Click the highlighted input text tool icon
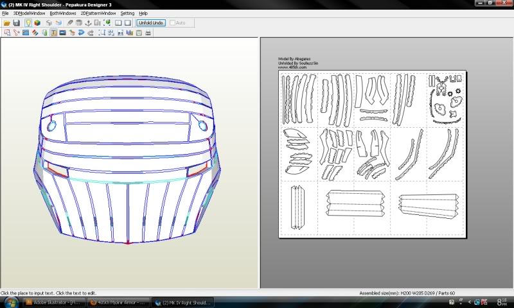The image size is (514, 308). (54, 32)
